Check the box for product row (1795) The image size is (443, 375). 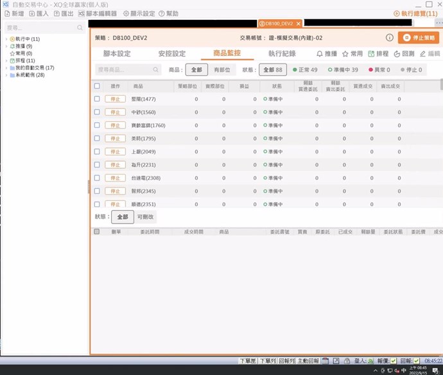tap(97, 139)
